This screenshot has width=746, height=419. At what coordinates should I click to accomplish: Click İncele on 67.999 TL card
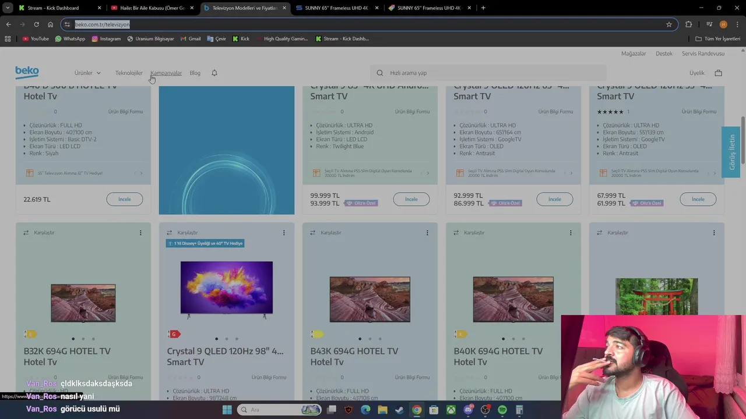[698, 199]
